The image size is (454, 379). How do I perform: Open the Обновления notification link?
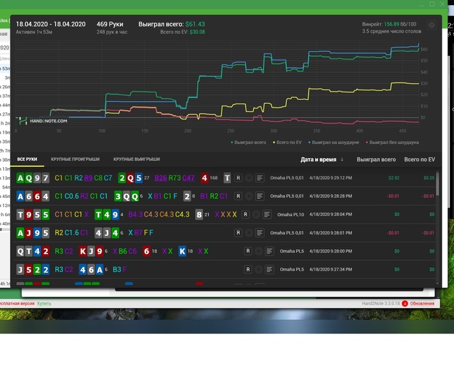coord(422,303)
